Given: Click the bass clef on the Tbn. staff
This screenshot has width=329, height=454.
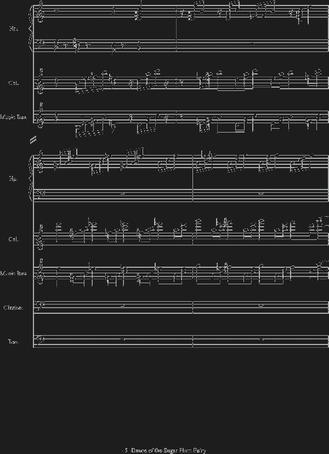Looking at the screenshot, I should [x=38, y=340].
